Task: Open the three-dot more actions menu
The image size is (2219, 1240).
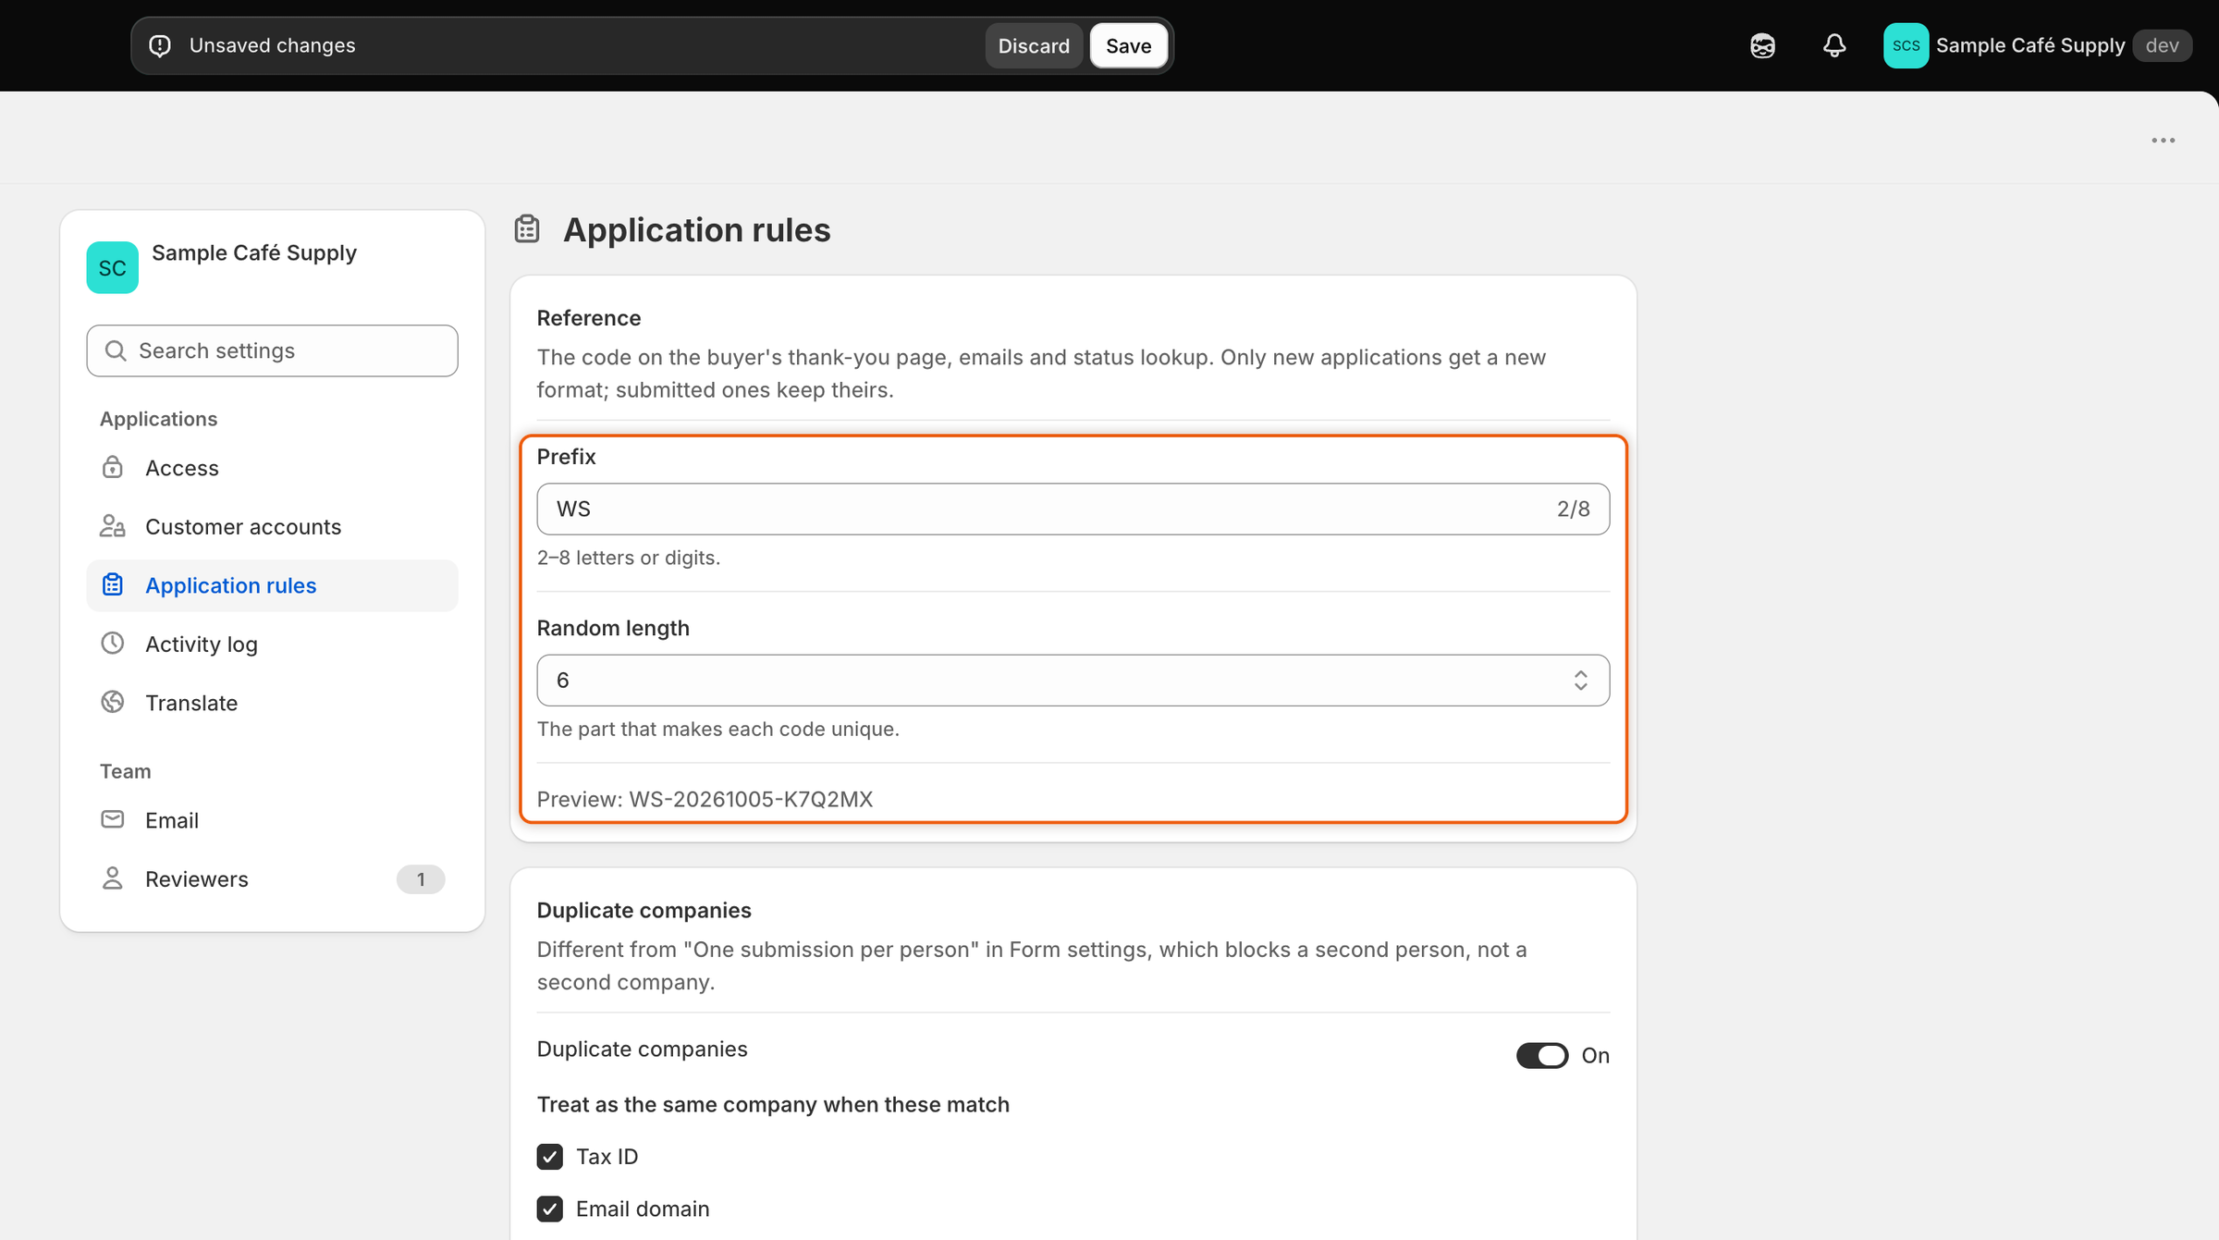Action: pos(2163,141)
